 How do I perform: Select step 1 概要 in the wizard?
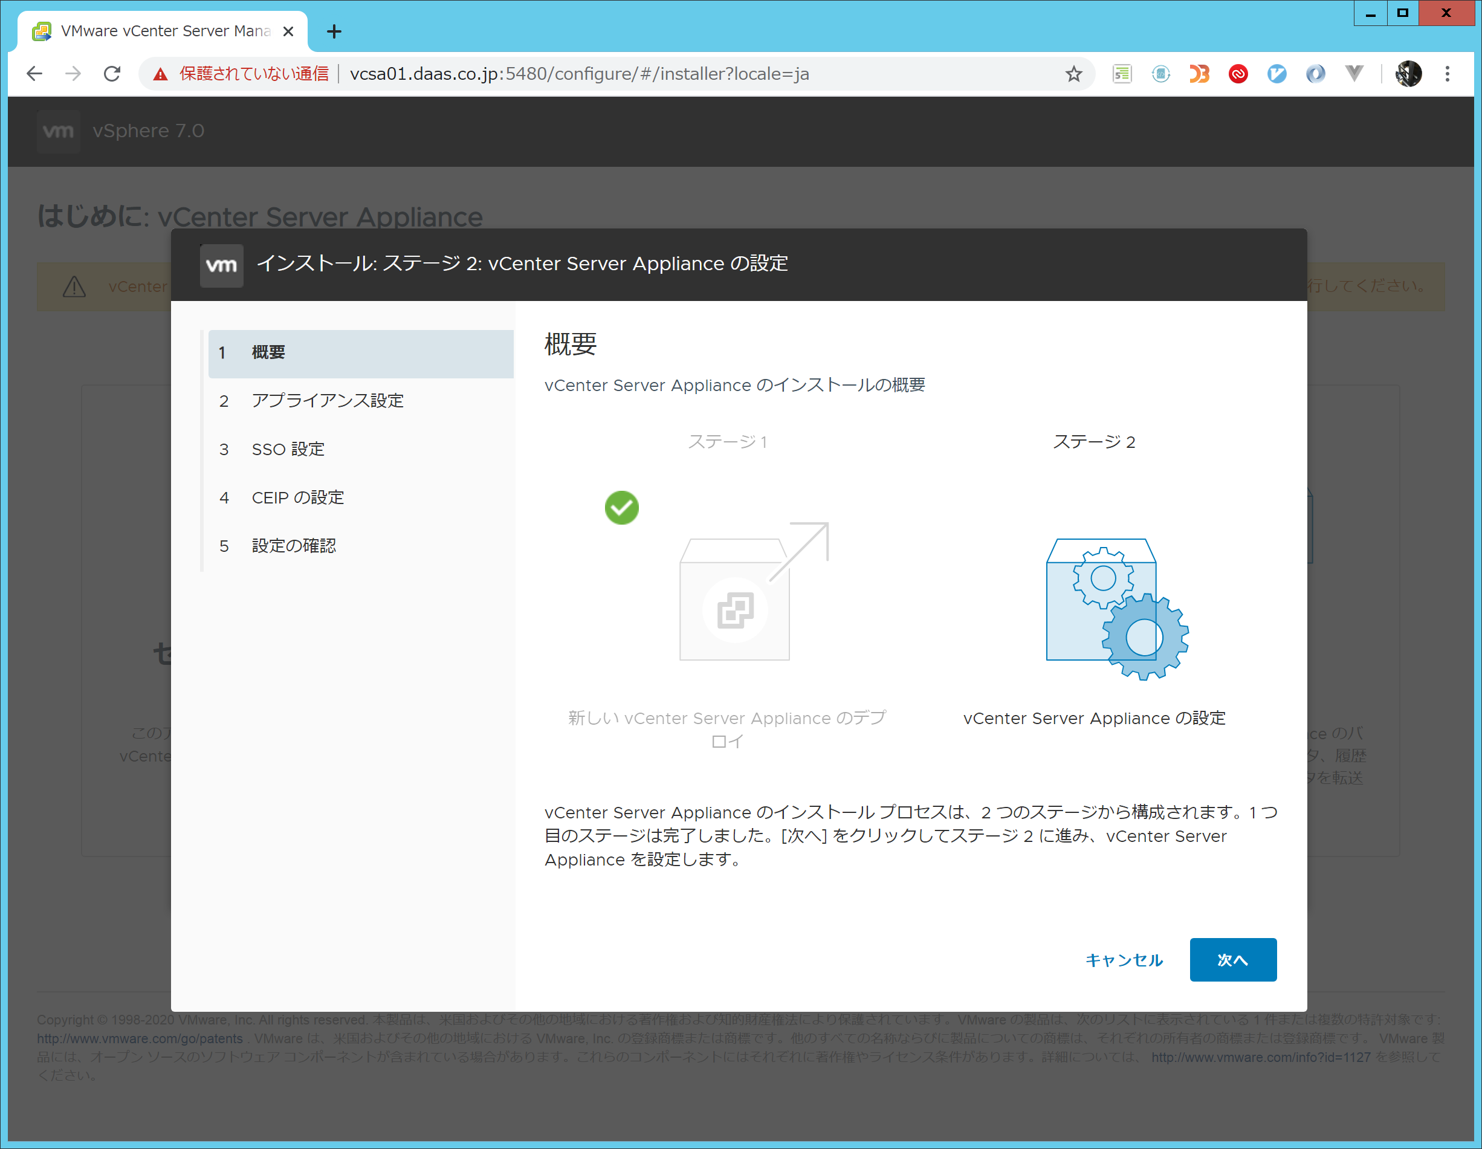[360, 353]
